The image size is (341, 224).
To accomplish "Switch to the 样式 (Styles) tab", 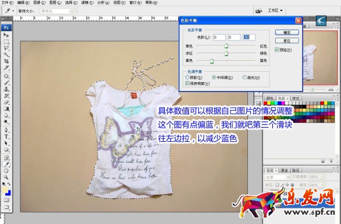I will (296, 98).
